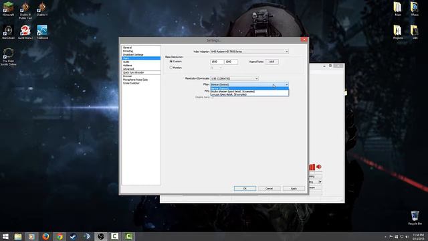
Task: Open dropdown arrow in OBS window behind
Action: (320, 181)
